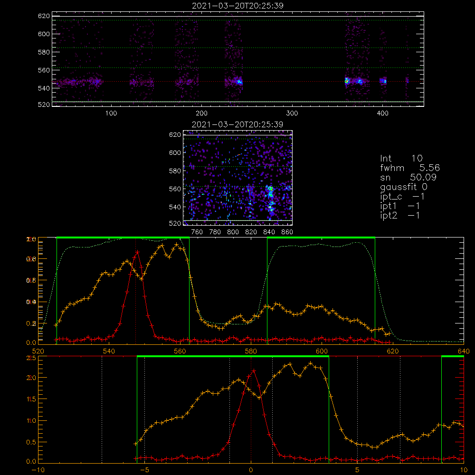The width and height of the screenshot is (475, 475).
Task: Click the x-axis label 580 in the 520–640 plot
Action: (251, 351)
